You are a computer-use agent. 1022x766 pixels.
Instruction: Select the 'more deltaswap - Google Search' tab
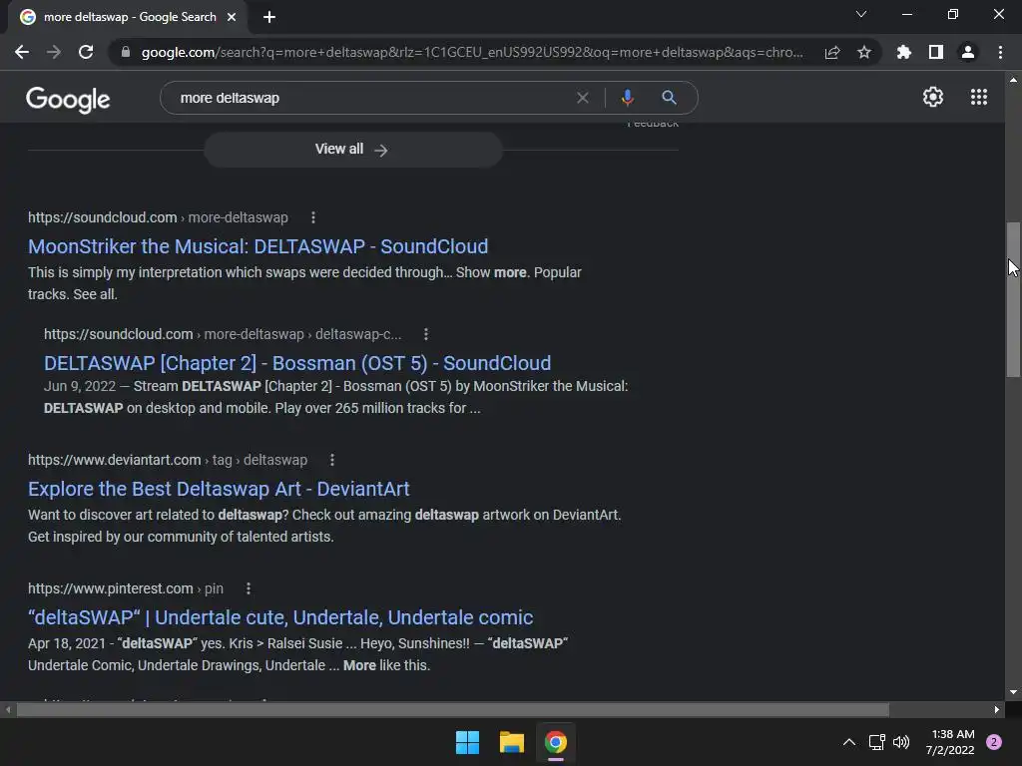coord(129,17)
